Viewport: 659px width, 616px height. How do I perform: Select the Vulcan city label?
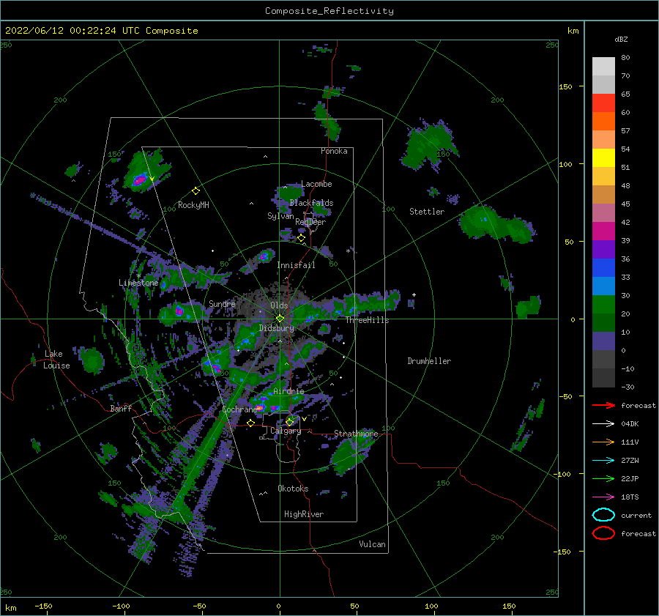[373, 544]
